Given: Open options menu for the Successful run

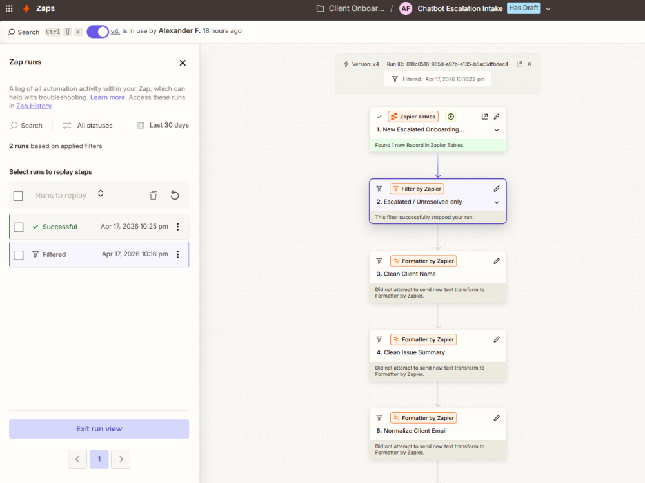Looking at the screenshot, I should tap(178, 227).
